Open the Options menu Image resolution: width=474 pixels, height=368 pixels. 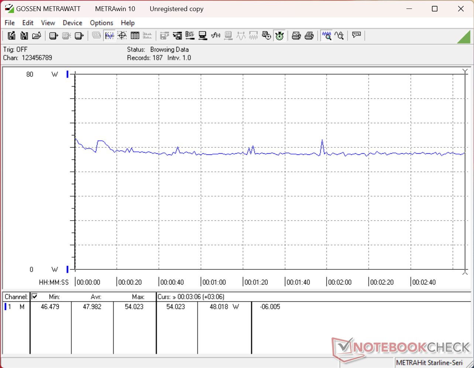[102, 23]
